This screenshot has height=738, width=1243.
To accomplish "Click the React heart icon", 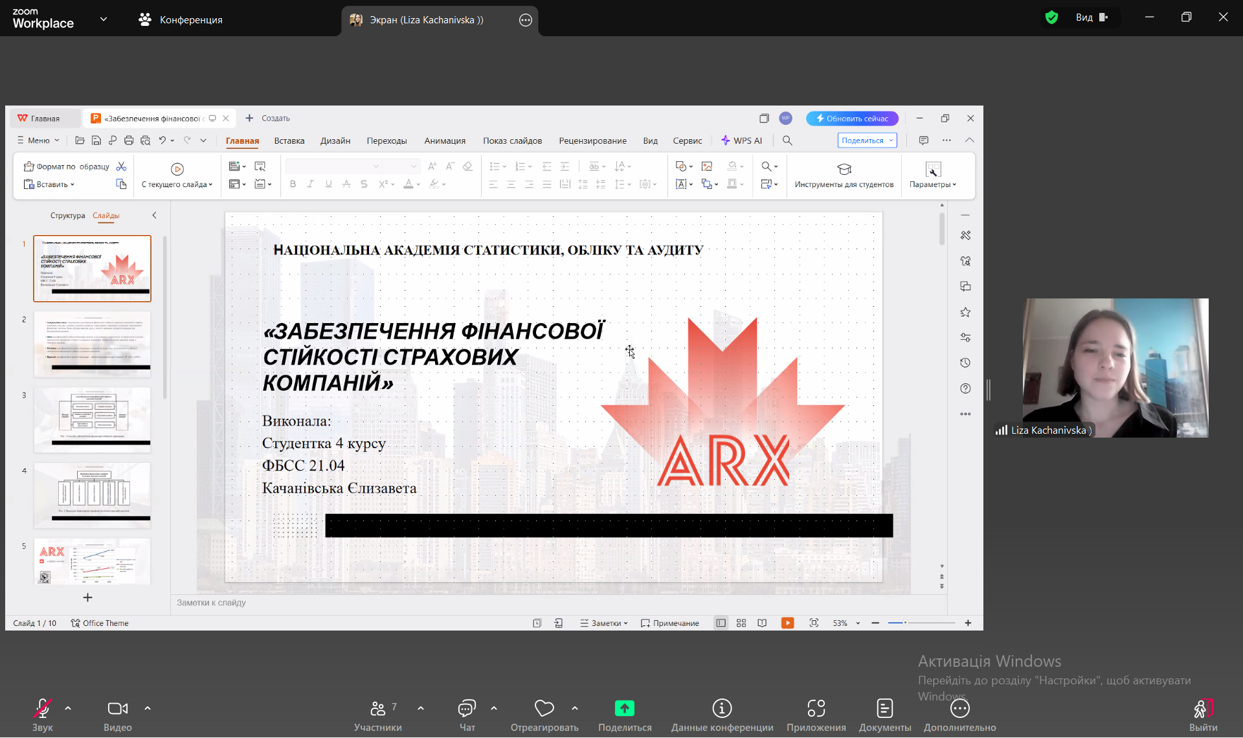I will tap(544, 709).
